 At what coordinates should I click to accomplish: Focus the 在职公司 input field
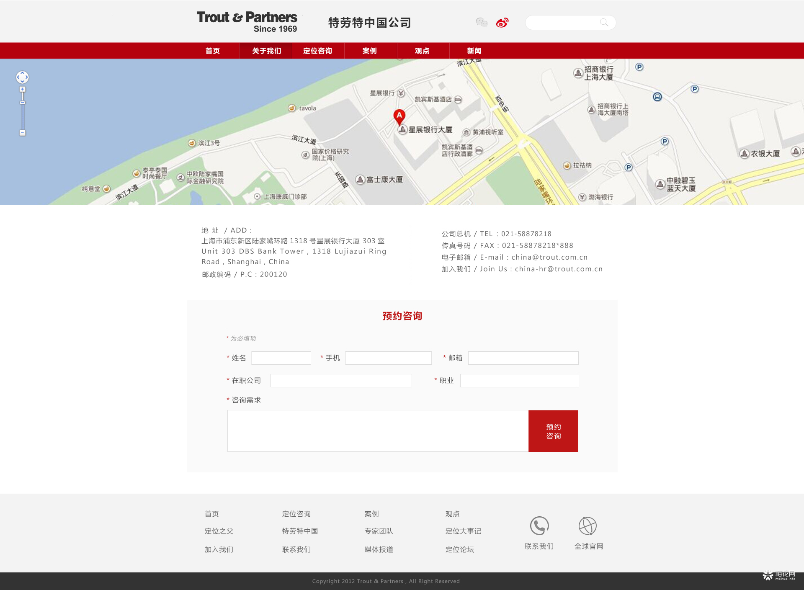pyautogui.click(x=341, y=381)
